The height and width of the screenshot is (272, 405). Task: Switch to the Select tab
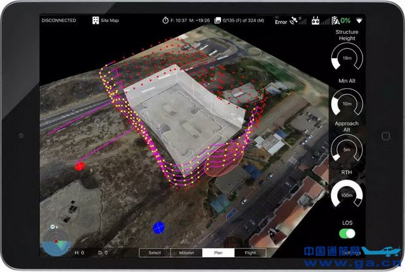155,252
